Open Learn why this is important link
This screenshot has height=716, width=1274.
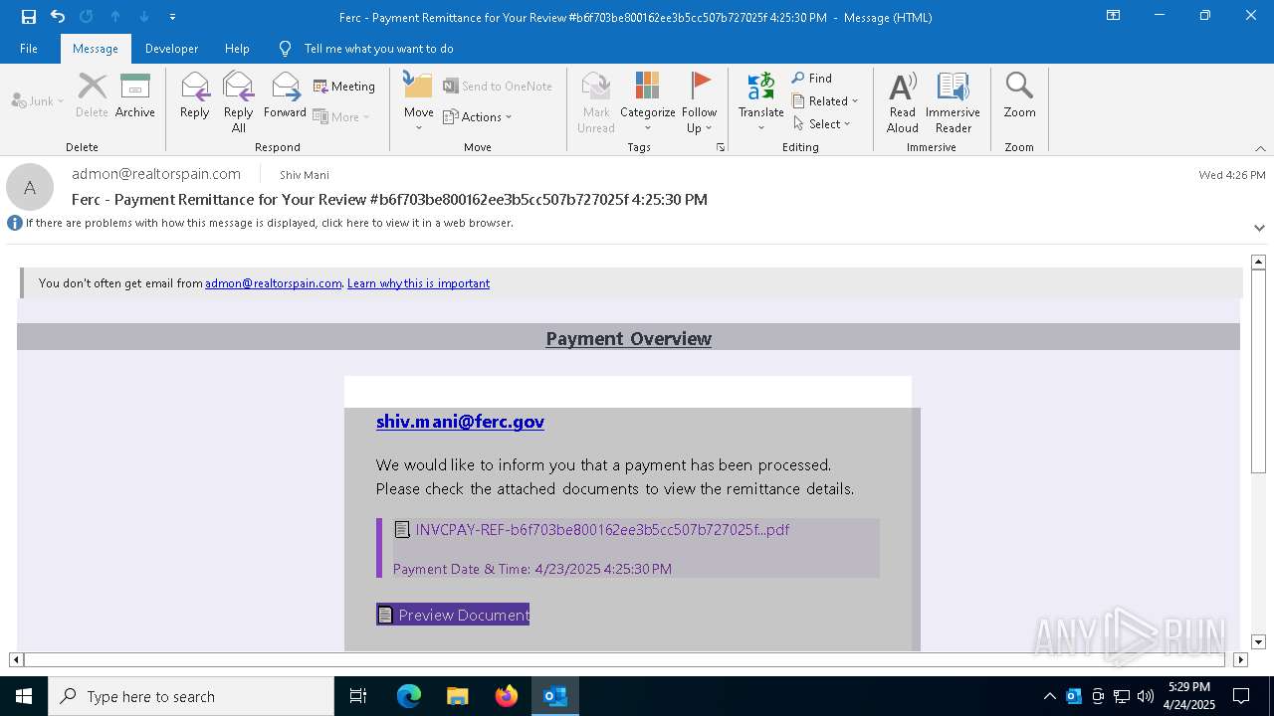point(418,283)
